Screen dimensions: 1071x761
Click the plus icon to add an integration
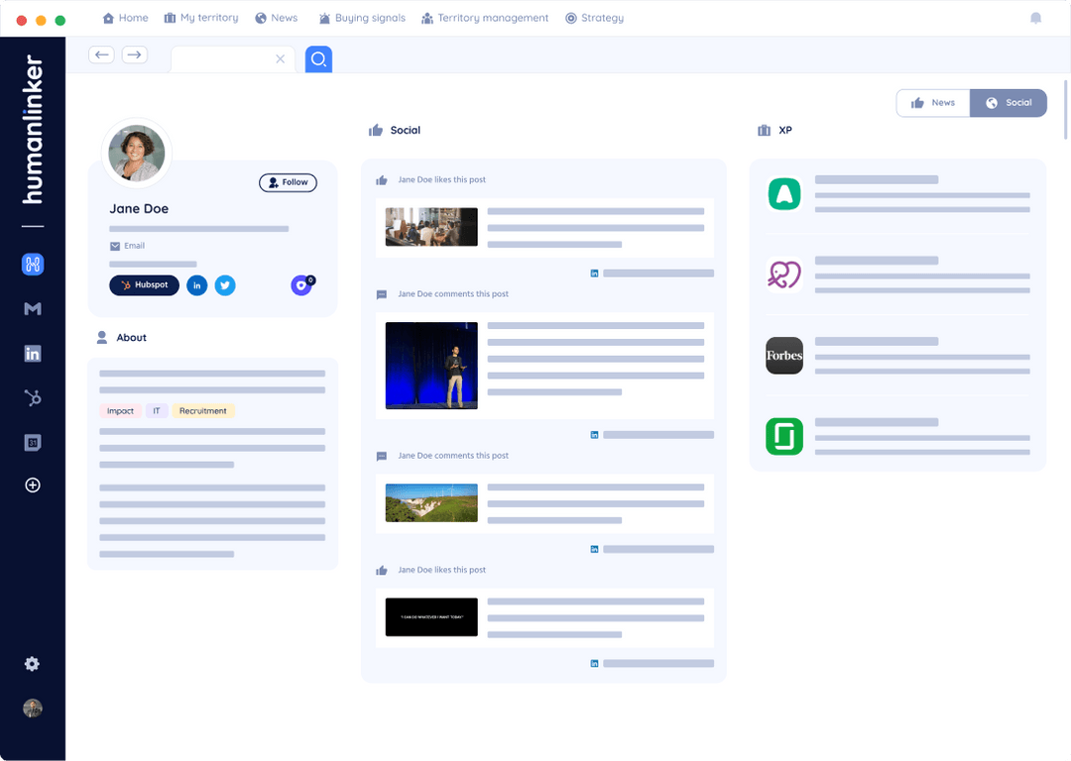[32, 485]
